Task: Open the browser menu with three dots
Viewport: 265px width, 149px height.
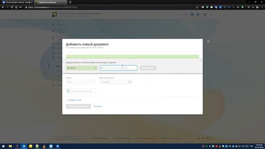Action: point(262,7)
